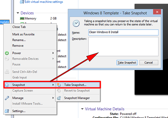Click the Take Snapshot button
Screen dimensions: 168x118
coord(127,63)
